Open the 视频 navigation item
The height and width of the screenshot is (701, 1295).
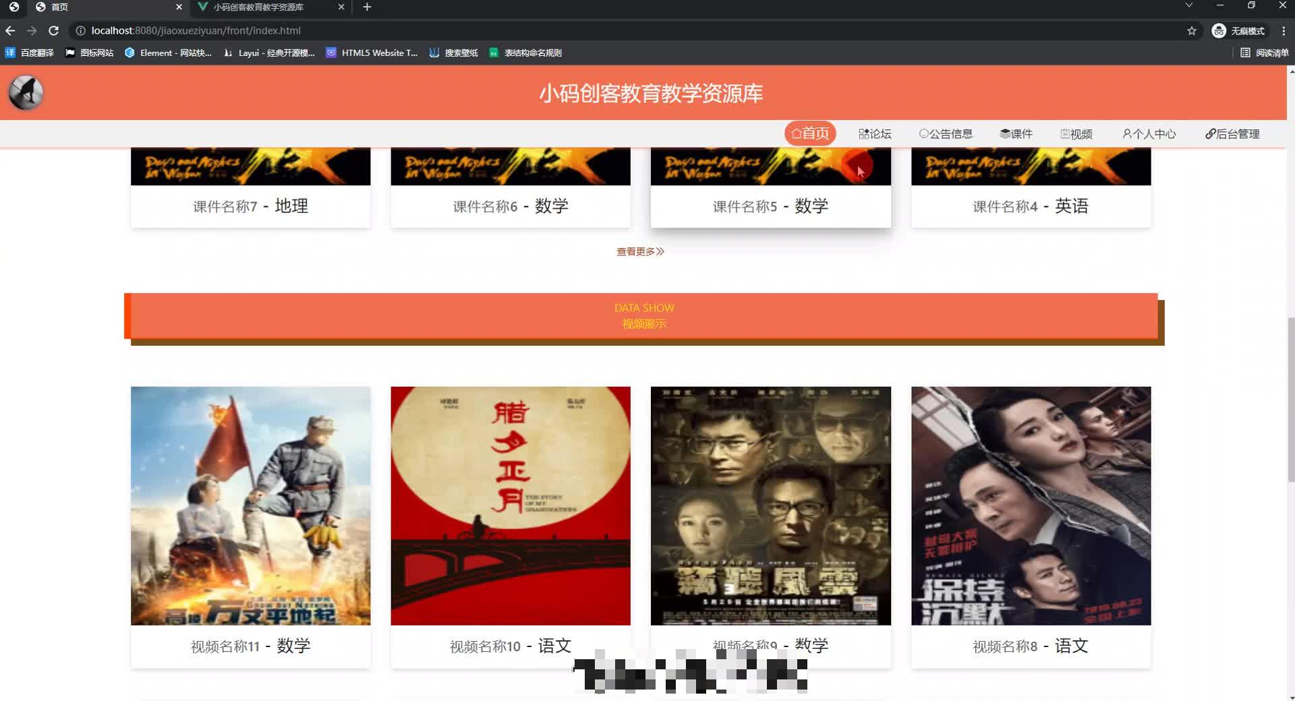(x=1076, y=134)
